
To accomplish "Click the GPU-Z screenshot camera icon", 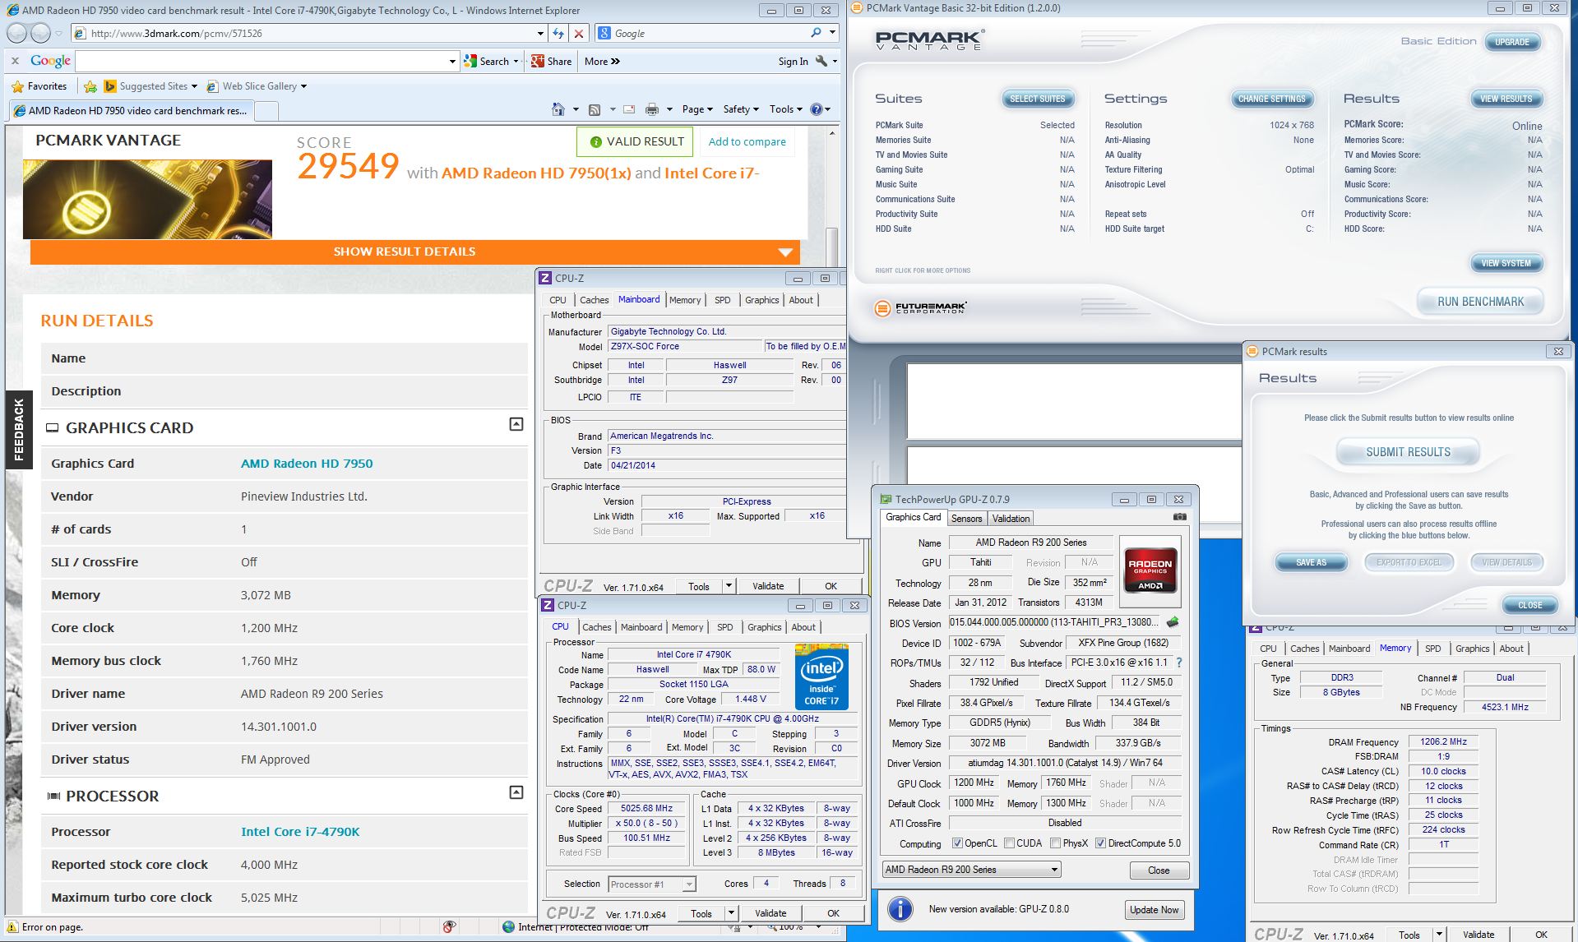I will tap(1180, 517).
